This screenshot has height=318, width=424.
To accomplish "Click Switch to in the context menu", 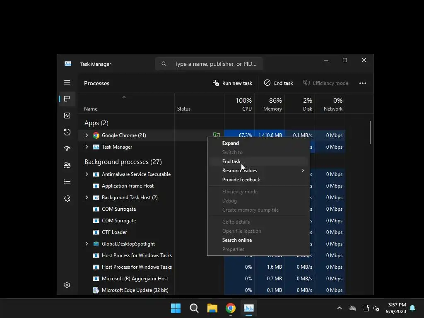I will coord(232,152).
